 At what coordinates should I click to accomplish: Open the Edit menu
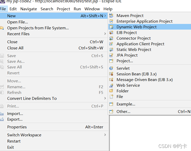click(13, 9)
